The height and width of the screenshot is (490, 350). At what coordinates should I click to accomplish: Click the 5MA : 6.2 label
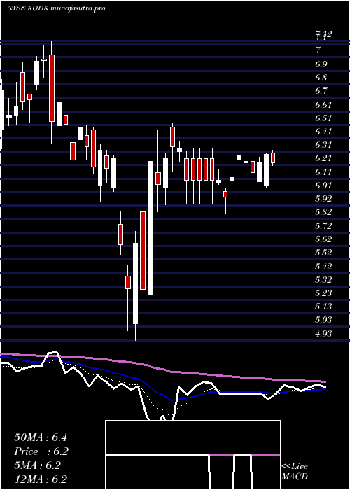click(38, 465)
